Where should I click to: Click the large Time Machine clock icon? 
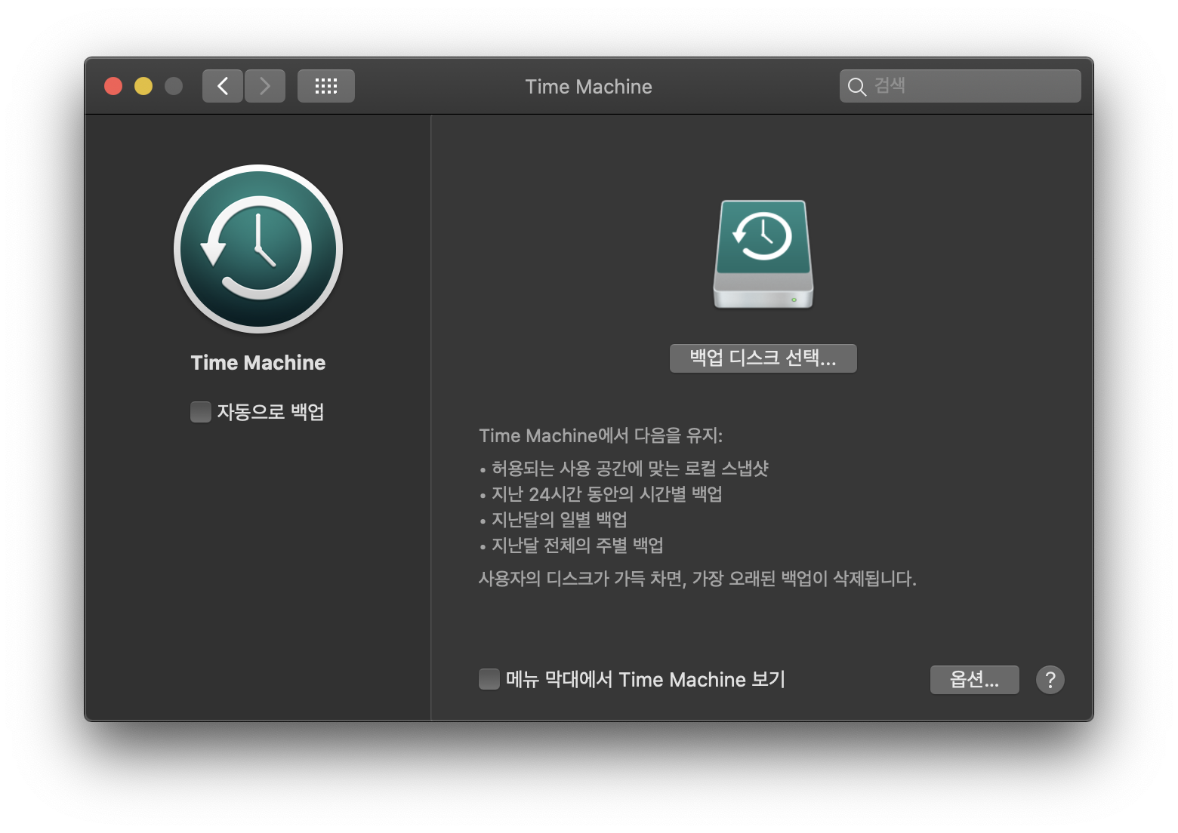click(258, 249)
